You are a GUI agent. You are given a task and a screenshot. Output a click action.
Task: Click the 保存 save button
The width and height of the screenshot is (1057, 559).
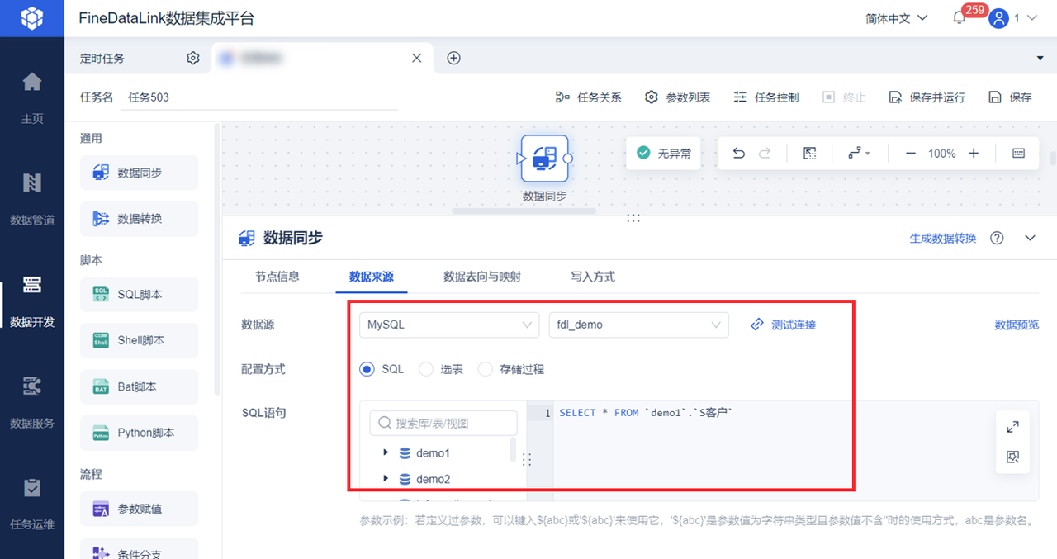[x=1010, y=97]
